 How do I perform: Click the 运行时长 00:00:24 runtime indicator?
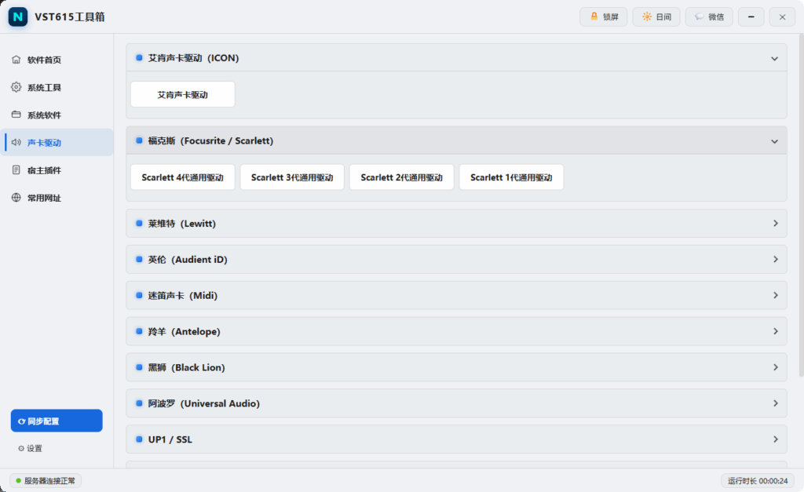pos(758,481)
